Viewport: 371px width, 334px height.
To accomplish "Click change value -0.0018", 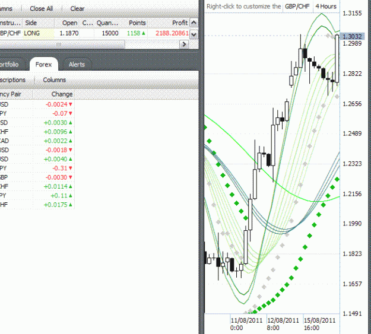I will (56, 150).
